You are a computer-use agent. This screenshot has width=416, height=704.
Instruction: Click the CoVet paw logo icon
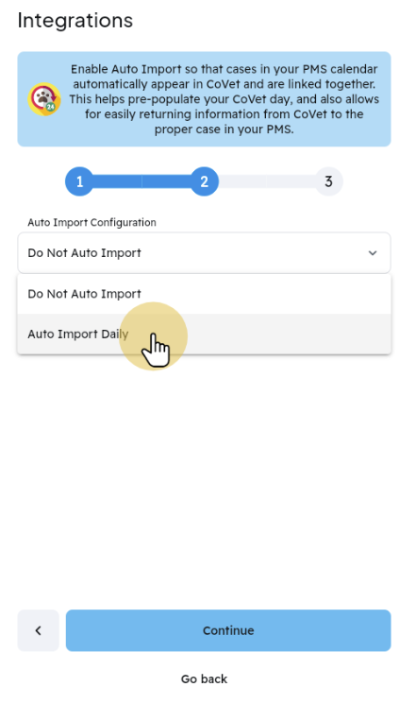[x=44, y=99]
